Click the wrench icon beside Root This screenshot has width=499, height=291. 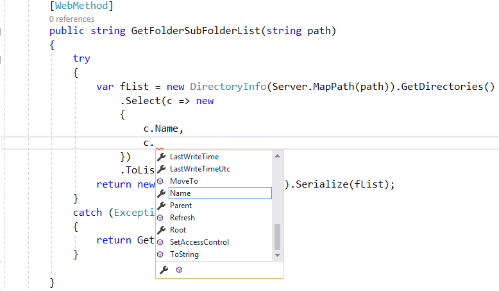click(162, 230)
